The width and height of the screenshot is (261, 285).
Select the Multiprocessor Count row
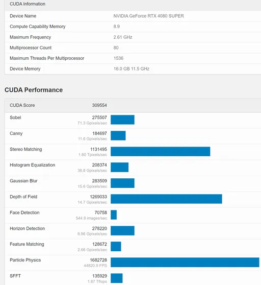click(133, 48)
